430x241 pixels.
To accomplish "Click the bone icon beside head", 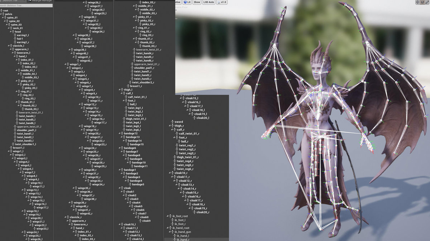I will [13, 32].
